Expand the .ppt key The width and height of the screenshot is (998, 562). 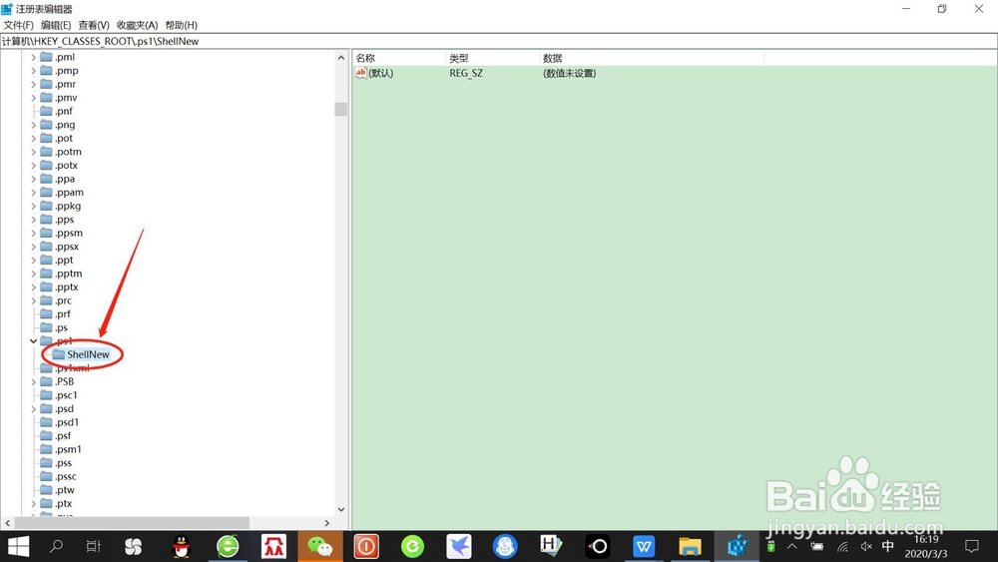click(x=34, y=261)
